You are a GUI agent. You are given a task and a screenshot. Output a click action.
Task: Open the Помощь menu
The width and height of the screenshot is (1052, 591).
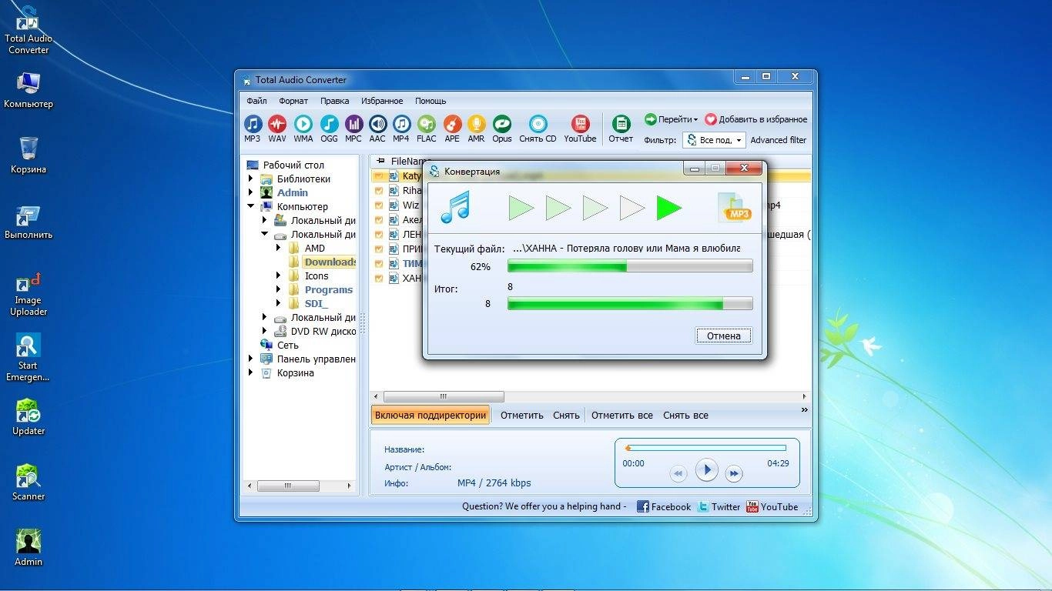(x=431, y=101)
